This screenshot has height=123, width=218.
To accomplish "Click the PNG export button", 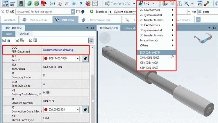I will point(144,3).
